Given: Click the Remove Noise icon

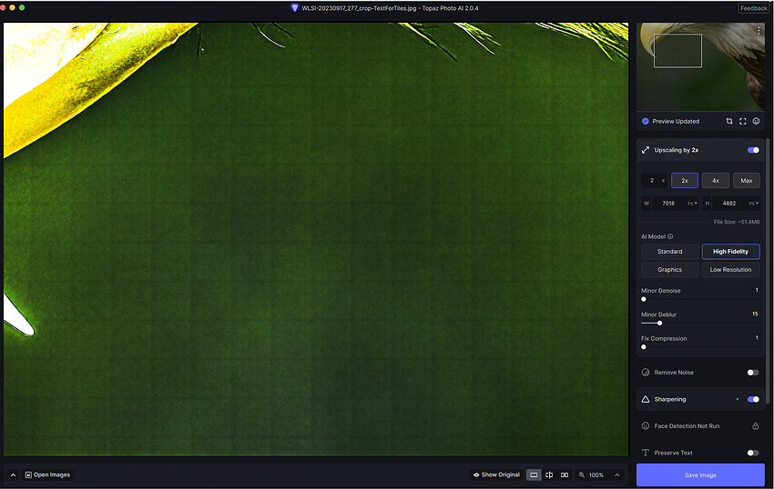Looking at the screenshot, I should pos(646,372).
